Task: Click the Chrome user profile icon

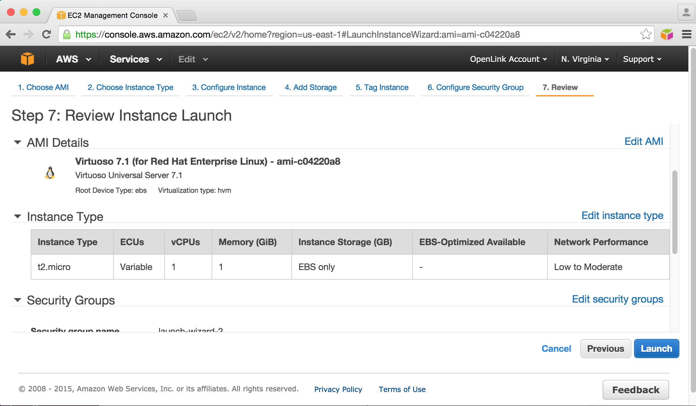Action: (x=686, y=13)
